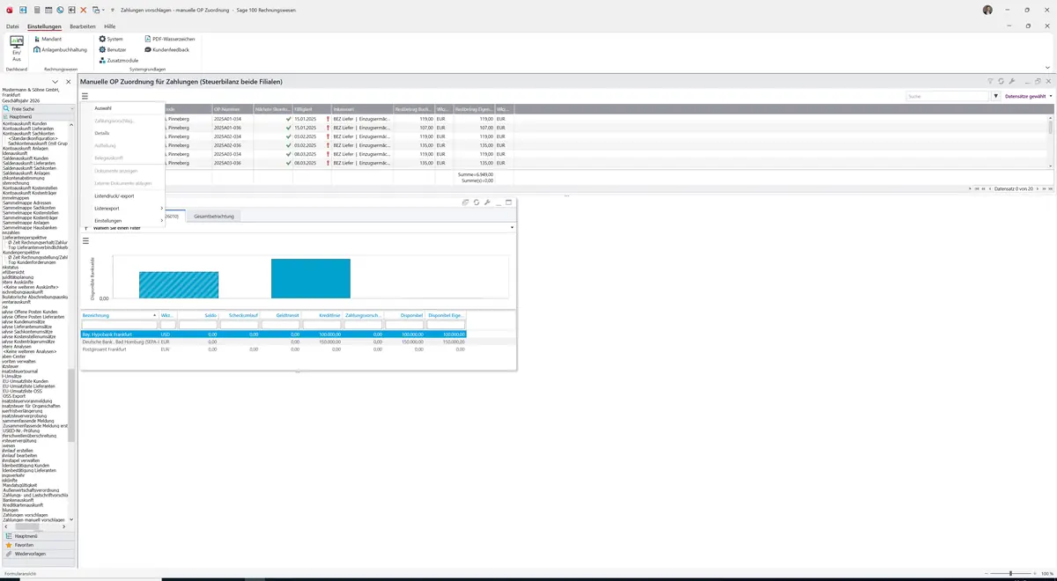The height and width of the screenshot is (581, 1057).
Task: Toggle the Dashboard Ein/Aus button
Action: click(x=16, y=49)
